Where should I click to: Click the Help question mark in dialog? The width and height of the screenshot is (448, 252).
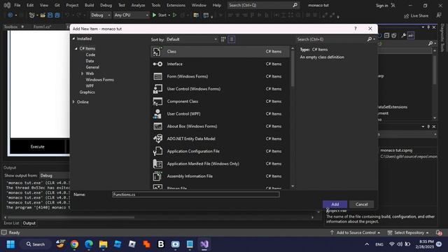(356, 29)
